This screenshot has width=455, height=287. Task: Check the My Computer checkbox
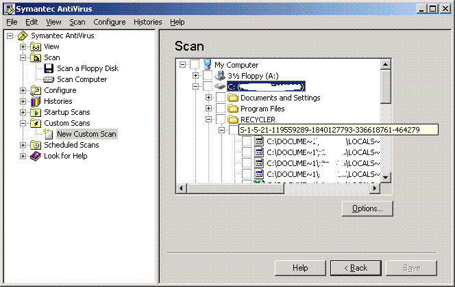click(195, 64)
